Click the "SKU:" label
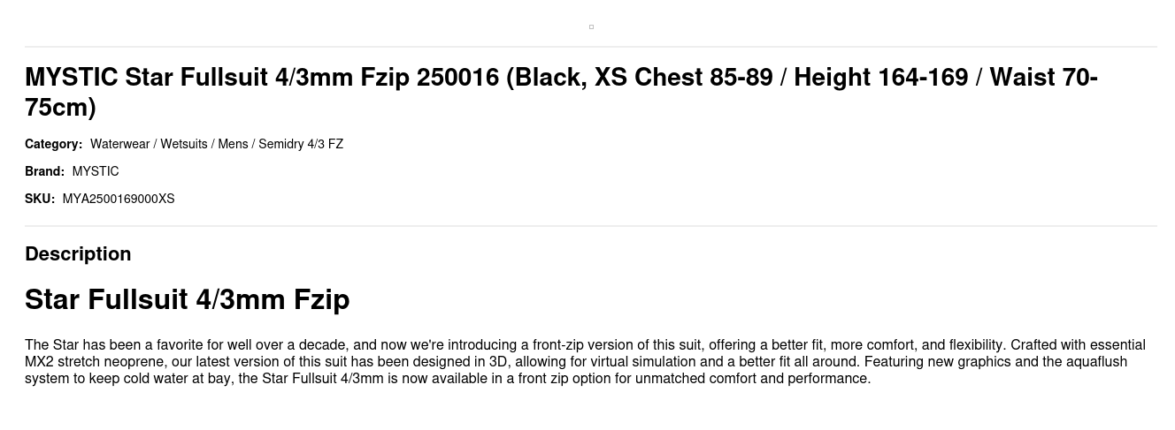 (x=40, y=199)
